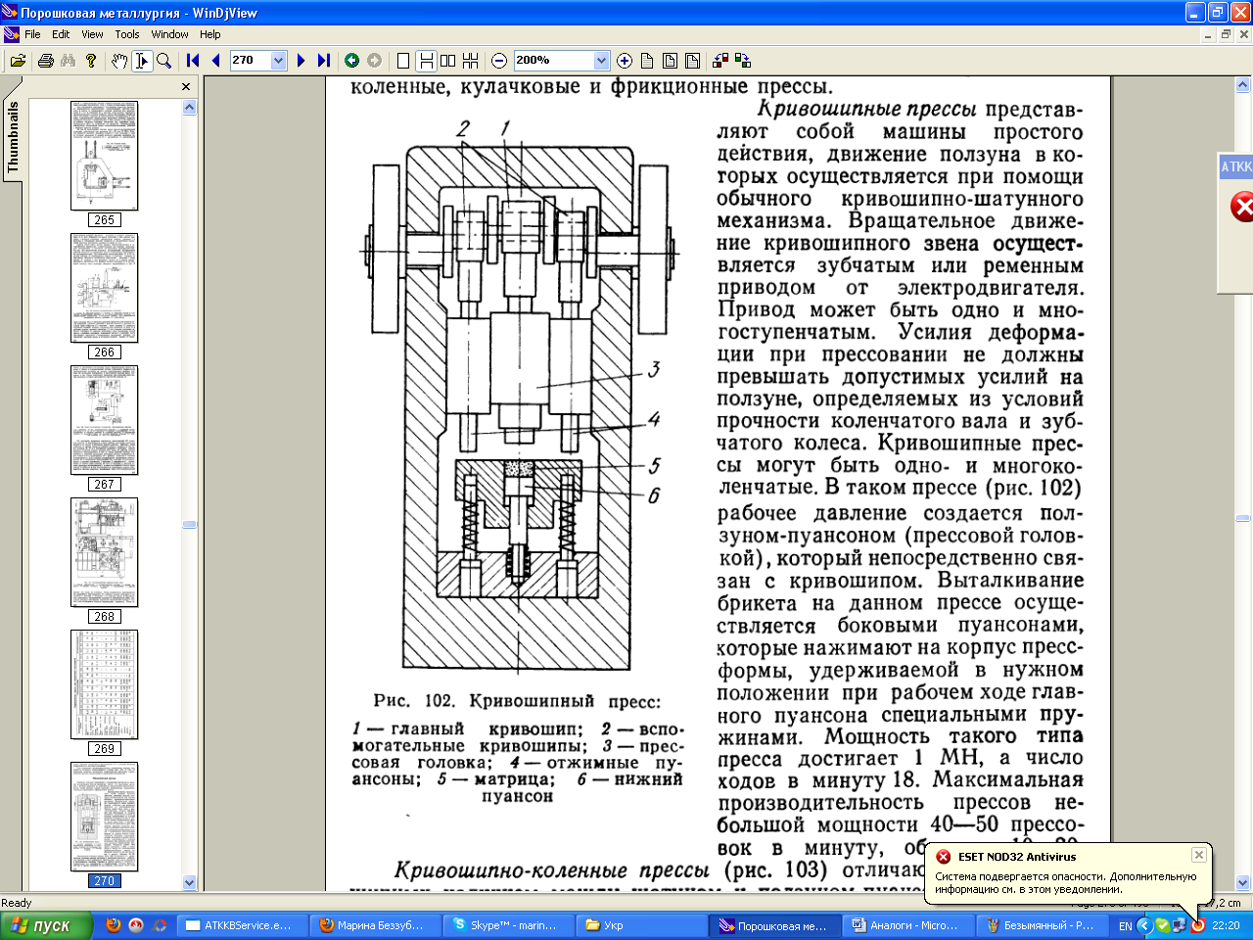
Task: Switch to facing pages layout
Action: pos(448,61)
